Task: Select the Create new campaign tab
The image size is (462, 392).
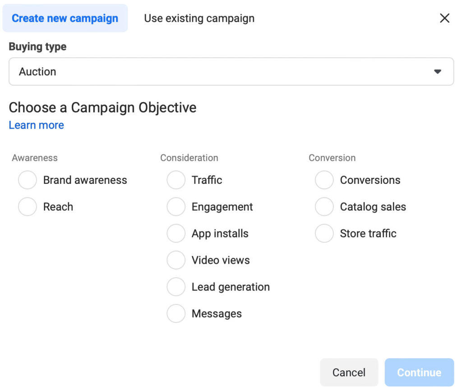Action: (65, 18)
